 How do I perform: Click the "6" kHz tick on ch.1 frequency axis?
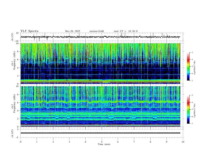[18, 59]
